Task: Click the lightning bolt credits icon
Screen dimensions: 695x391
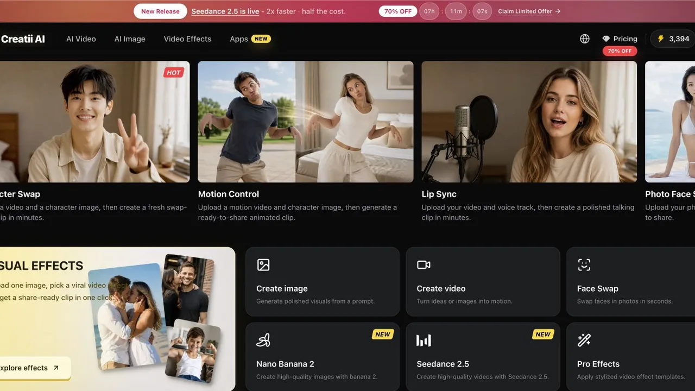Action: pyautogui.click(x=661, y=39)
